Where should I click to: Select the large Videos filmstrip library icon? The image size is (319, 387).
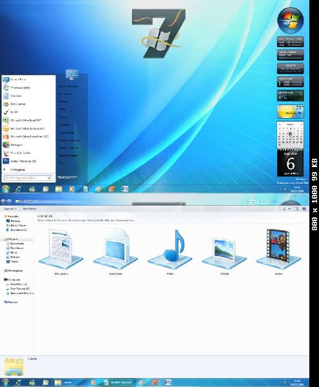pos(278,249)
